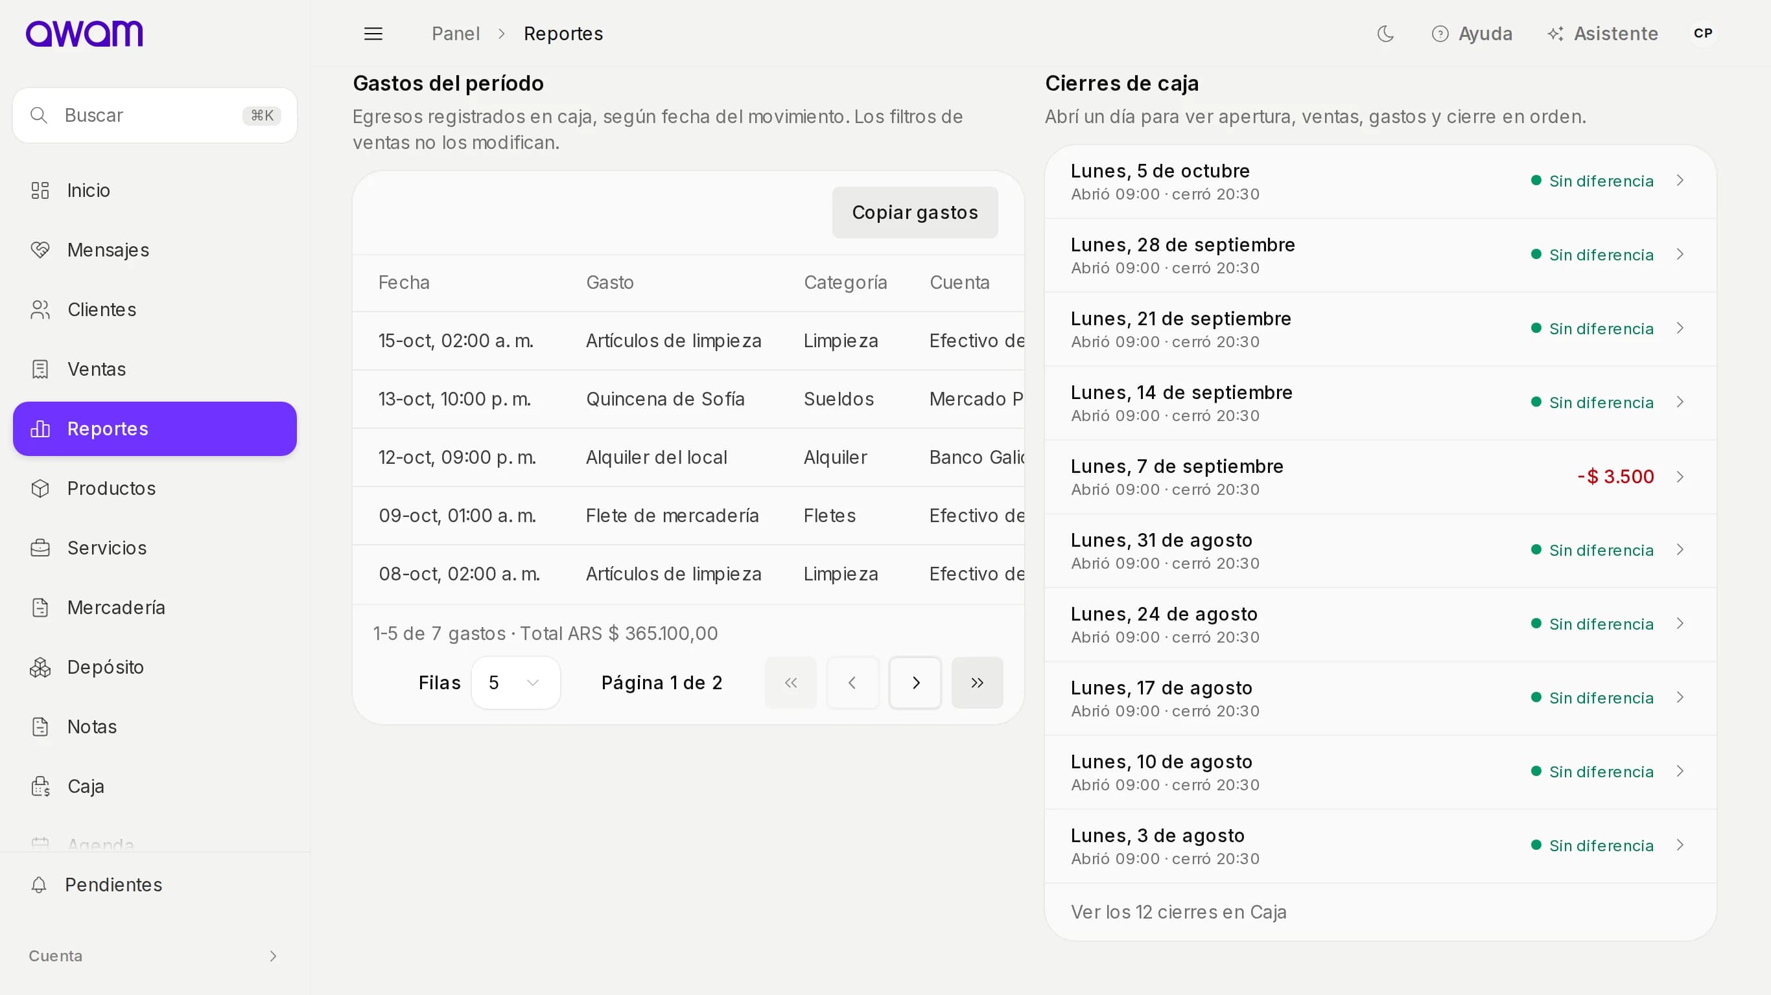Click Quincena de Sofía expense row
The image size is (1771, 995).
click(688, 399)
